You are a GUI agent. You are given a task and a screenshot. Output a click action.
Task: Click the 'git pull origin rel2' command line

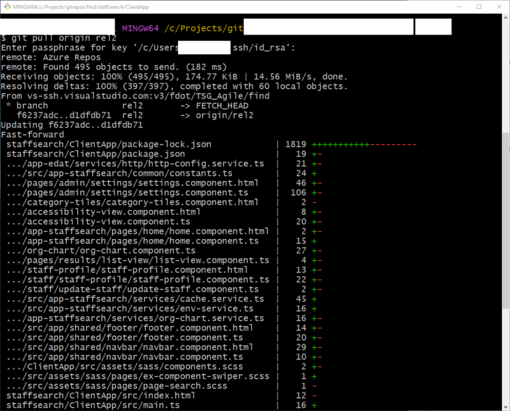click(x=58, y=38)
